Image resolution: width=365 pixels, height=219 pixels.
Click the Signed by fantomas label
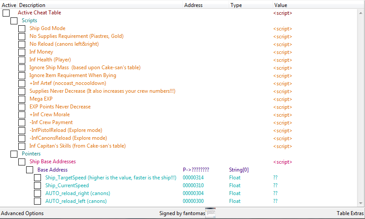pyautogui.click(x=182, y=213)
